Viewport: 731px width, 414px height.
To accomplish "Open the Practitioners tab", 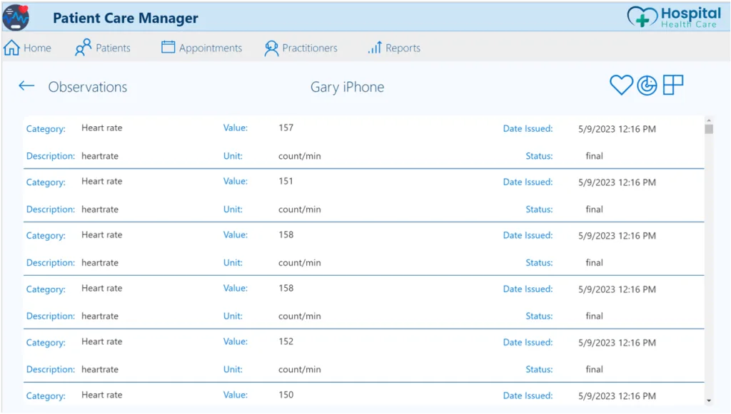I will click(301, 48).
